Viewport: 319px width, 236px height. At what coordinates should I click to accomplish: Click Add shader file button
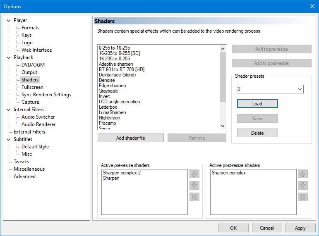click(x=131, y=138)
